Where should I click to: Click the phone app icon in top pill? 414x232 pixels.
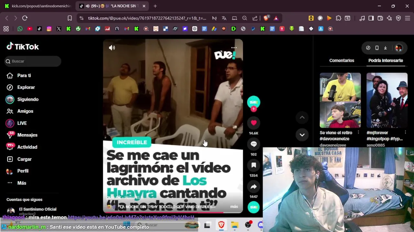coord(377,48)
